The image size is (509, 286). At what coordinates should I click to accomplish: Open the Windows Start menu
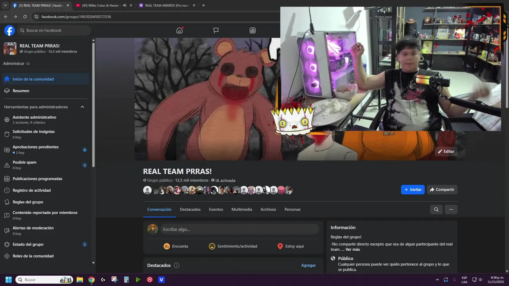8,280
